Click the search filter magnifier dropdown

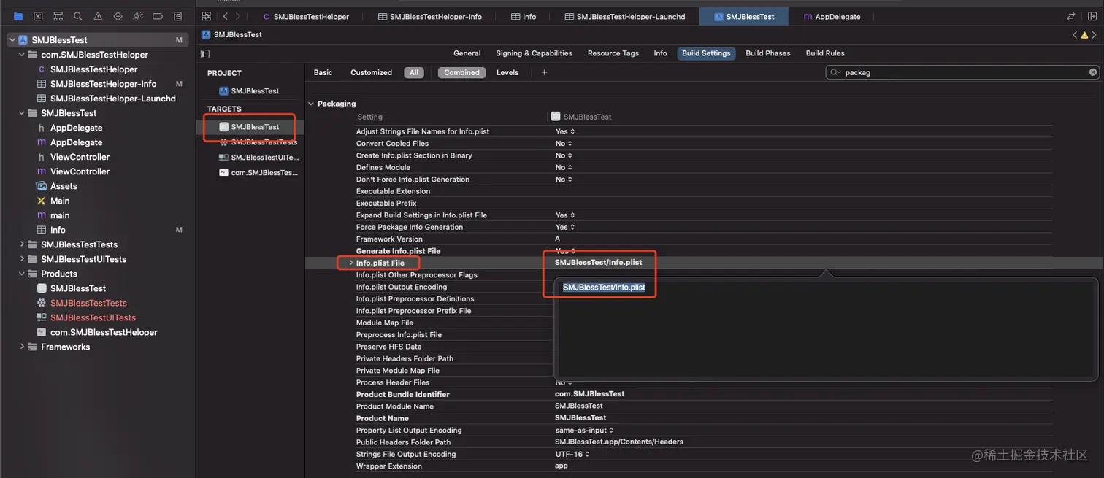[x=836, y=72]
